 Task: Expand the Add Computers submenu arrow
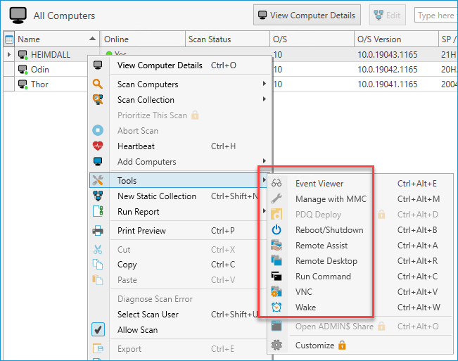pyautogui.click(x=265, y=161)
